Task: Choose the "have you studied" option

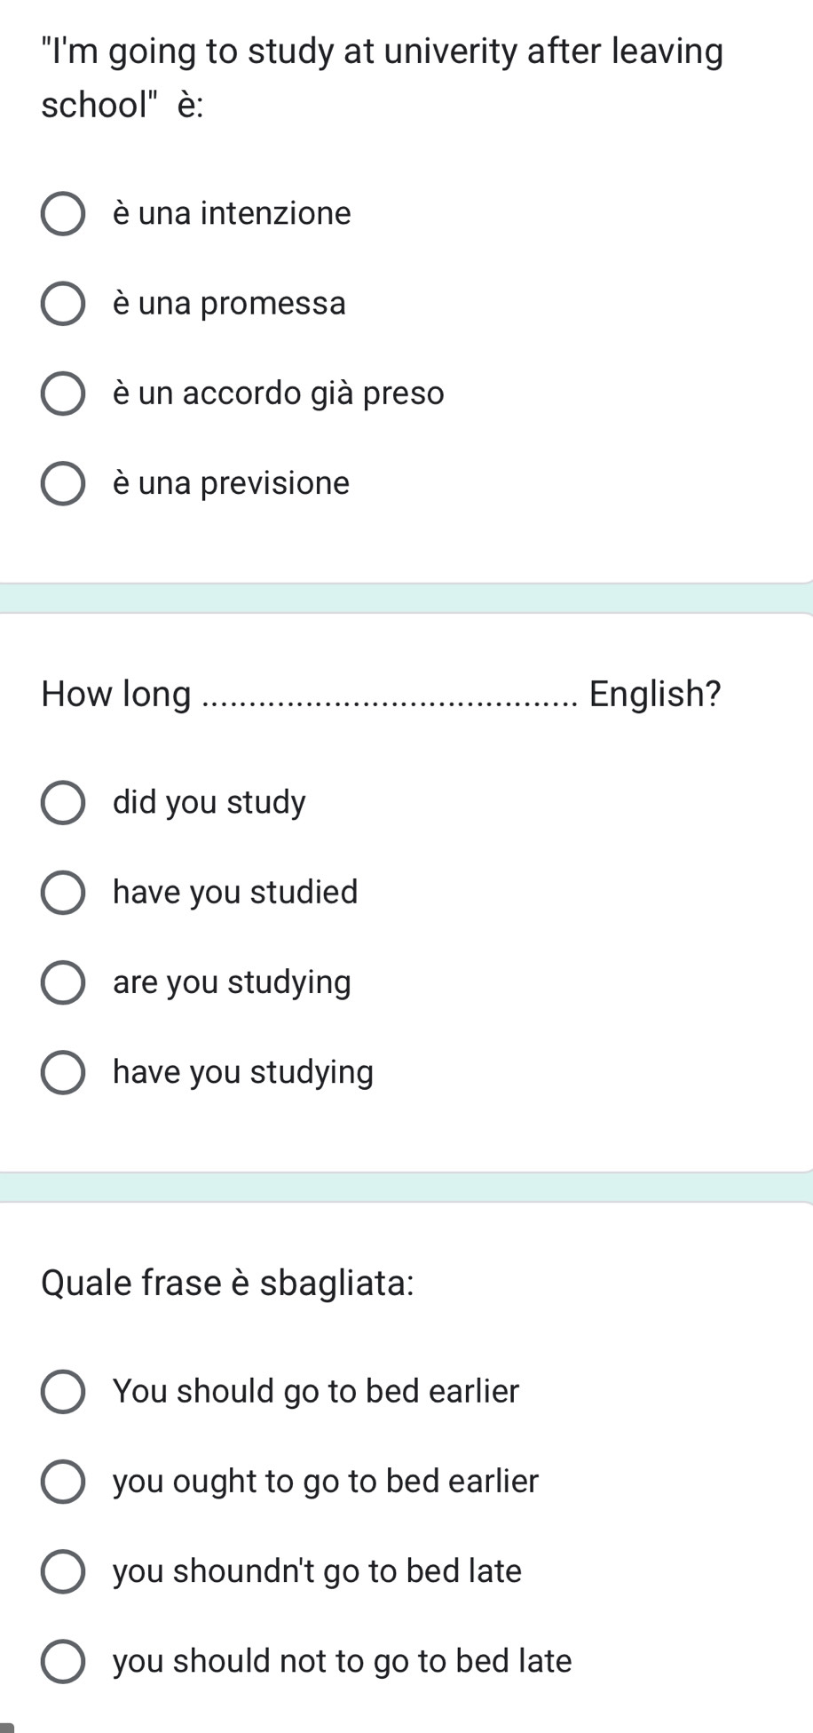Action: point(63,893)
